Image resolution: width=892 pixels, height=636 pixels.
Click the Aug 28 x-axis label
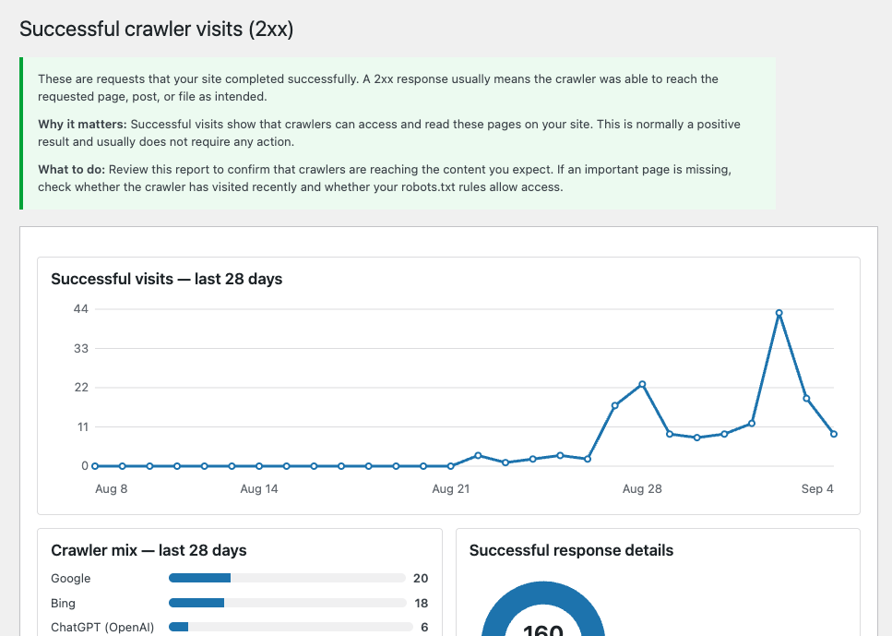point(642,489)
